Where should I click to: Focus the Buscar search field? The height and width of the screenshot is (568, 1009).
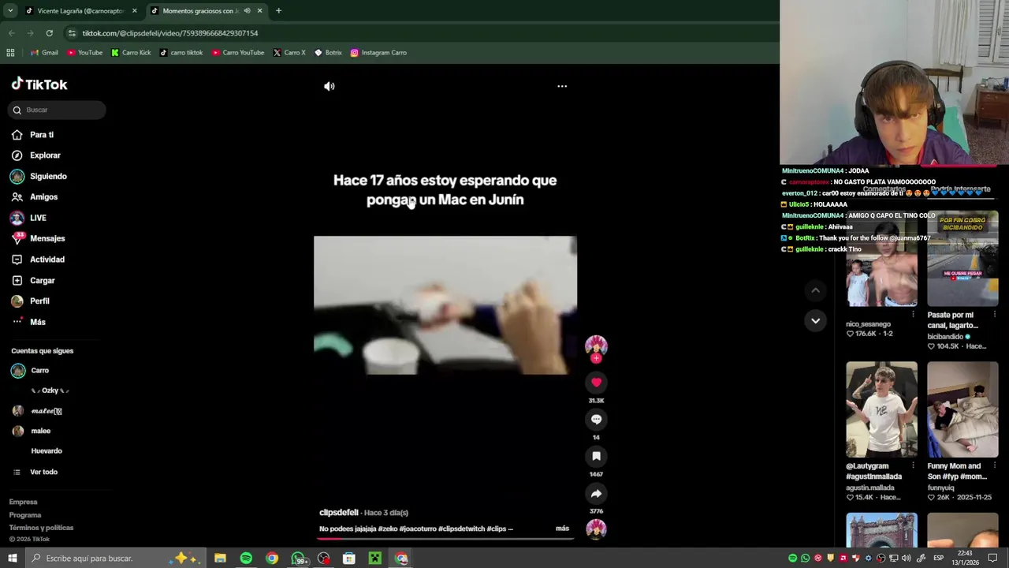click(57, 110)
